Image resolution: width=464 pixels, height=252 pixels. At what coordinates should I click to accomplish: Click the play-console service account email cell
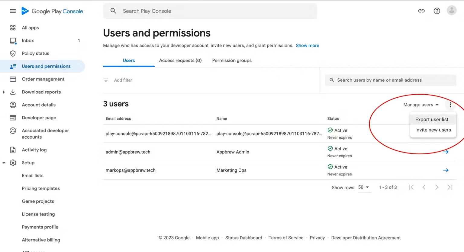[x=158, y=134]
